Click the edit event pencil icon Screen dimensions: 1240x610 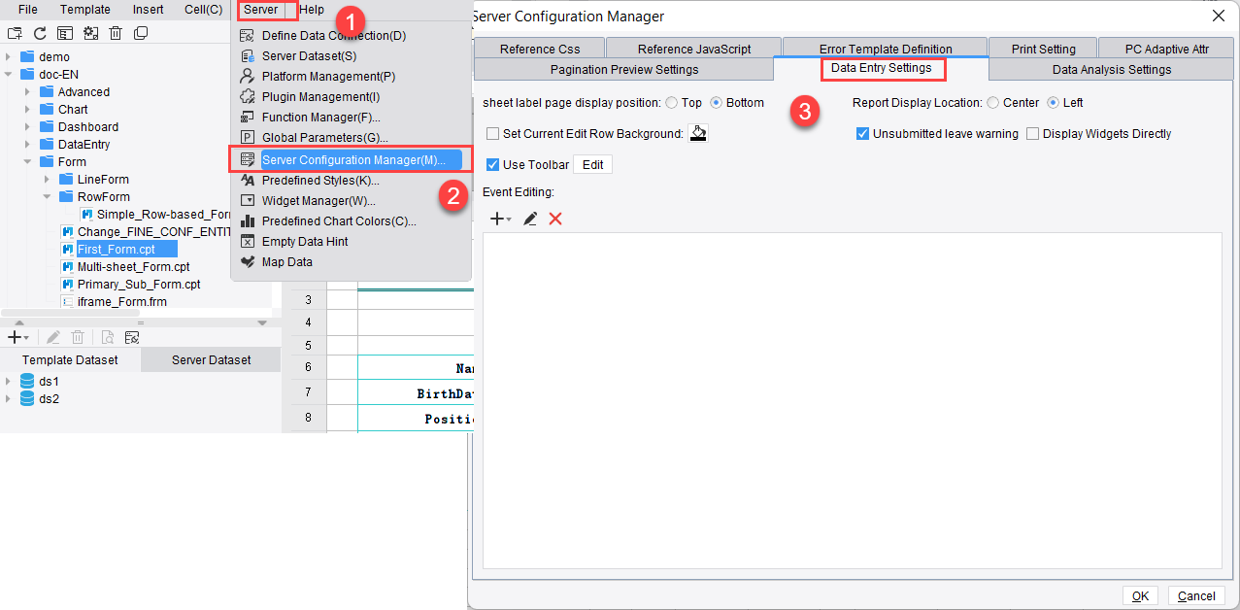(530, 220)
